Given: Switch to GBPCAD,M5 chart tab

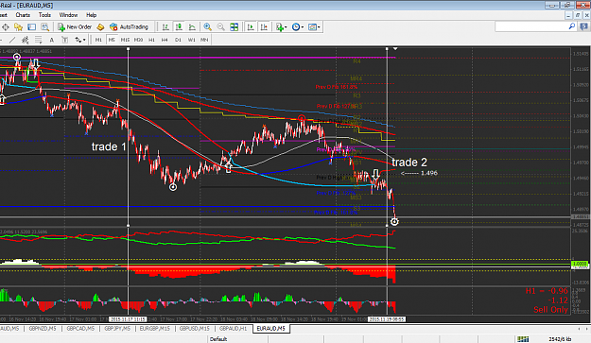Looking at the screenshot, I should click(x=80, y=329).
